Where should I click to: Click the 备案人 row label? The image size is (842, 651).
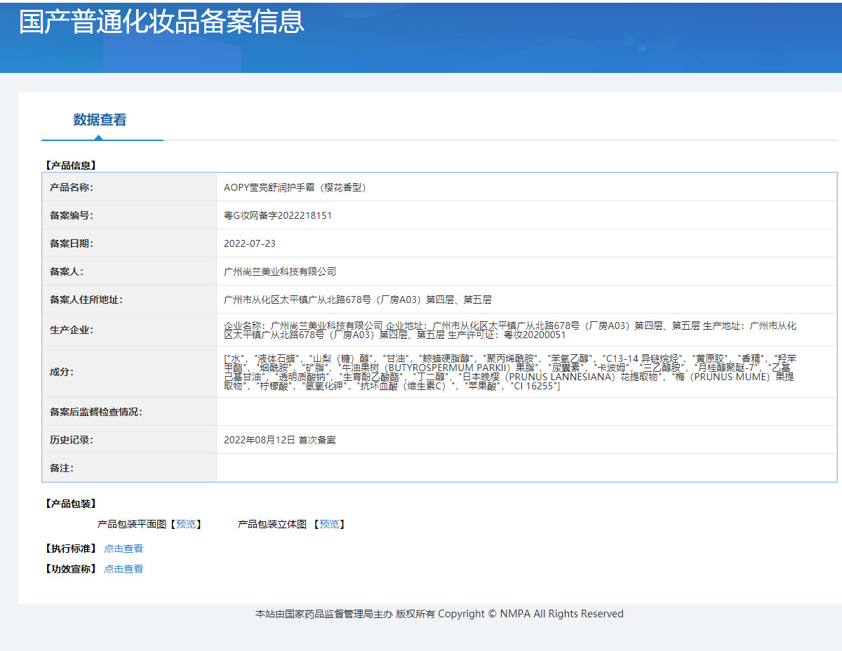coord(67,271)
